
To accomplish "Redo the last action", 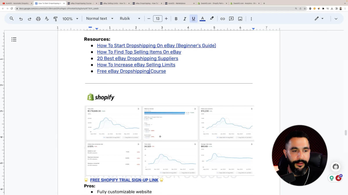I will [x=30, y=18].
